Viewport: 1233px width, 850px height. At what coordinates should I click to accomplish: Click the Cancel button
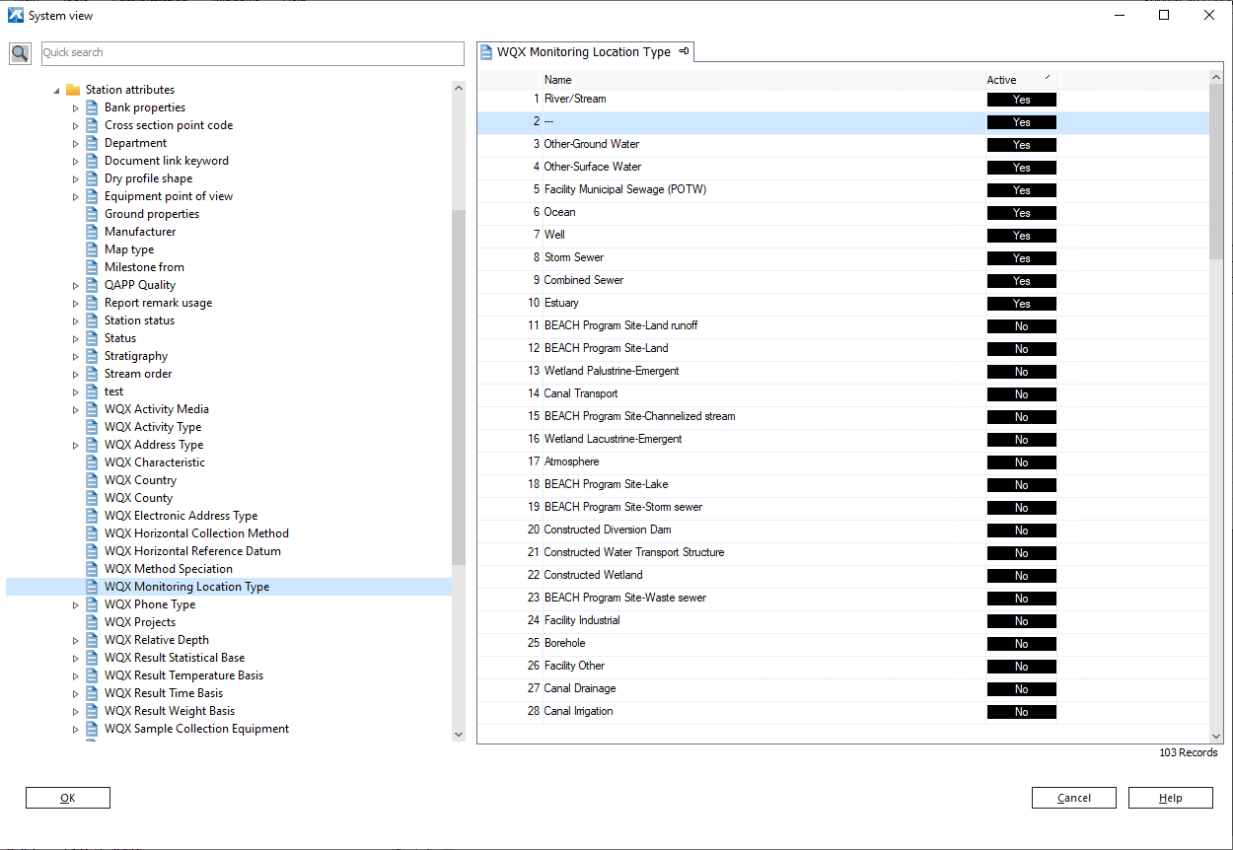[1074, 798]
